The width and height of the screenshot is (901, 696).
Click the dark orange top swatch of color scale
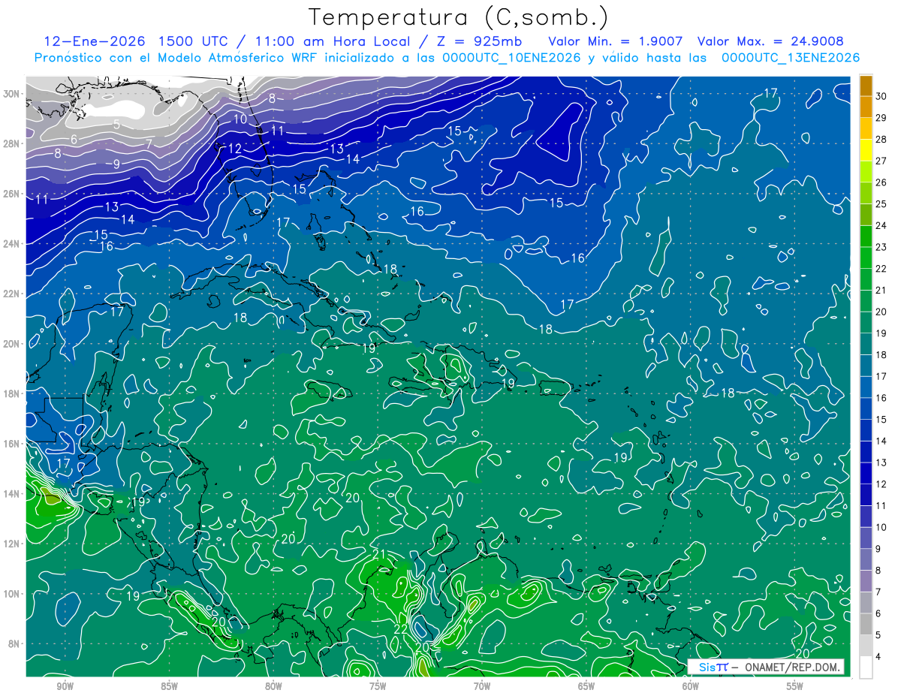tap(866, 86)
